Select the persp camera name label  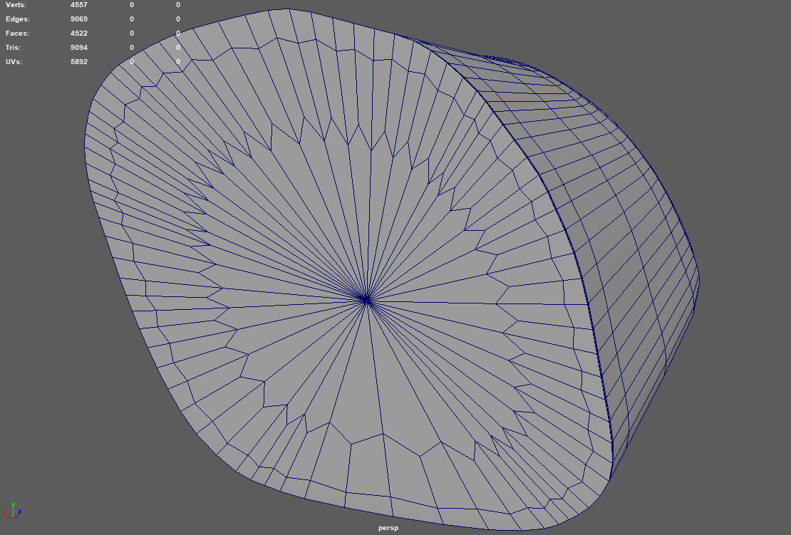pos(388,529)
